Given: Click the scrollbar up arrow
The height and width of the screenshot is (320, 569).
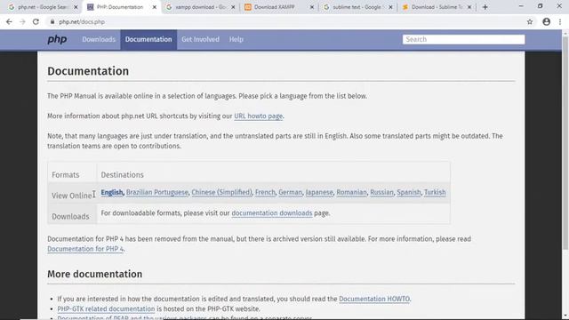Looking at the screenshot, I should [565, 33].
